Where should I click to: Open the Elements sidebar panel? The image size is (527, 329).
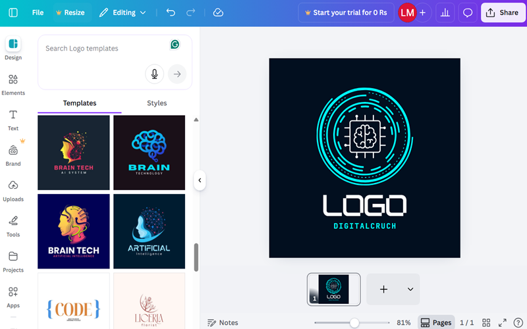(x=13, y=85)
